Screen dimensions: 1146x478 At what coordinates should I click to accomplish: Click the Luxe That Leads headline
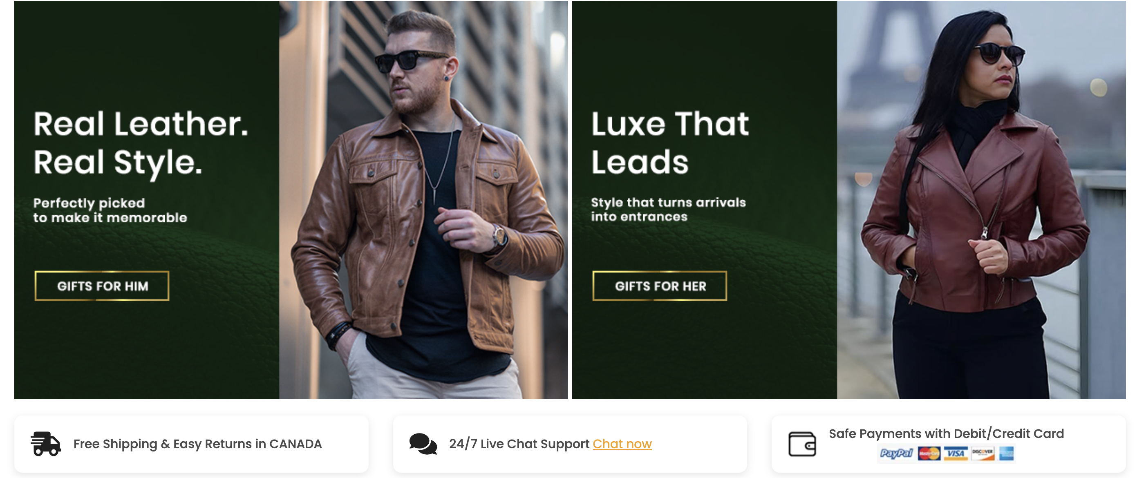coord(670,142)
